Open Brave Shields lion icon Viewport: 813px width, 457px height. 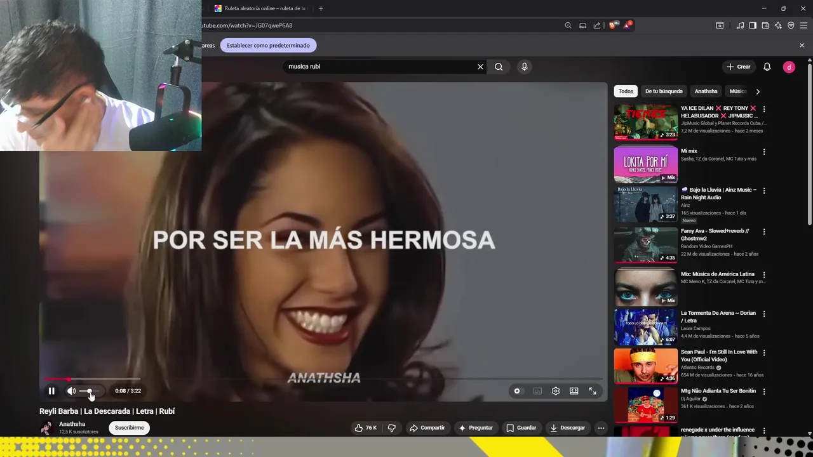point(612,25)
